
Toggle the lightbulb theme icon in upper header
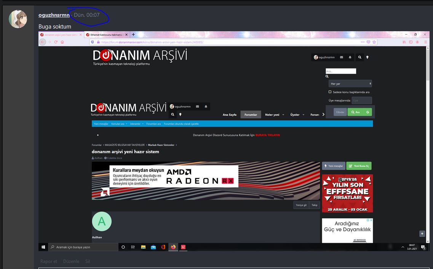(x=367, y=57)
